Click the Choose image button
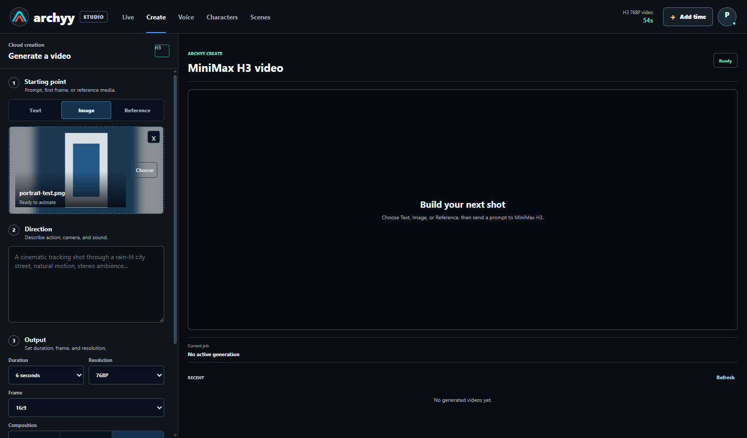Viewport: 747px width, 438px height. tap(145, 170)
